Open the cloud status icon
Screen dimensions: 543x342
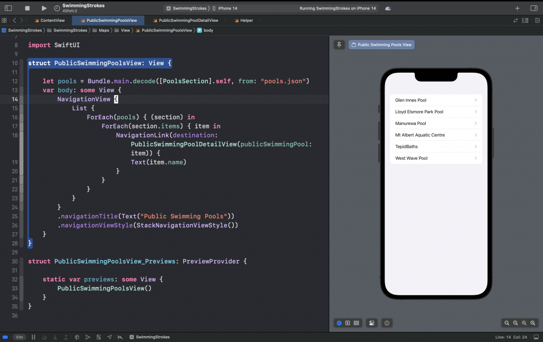(x=388, y=8)
